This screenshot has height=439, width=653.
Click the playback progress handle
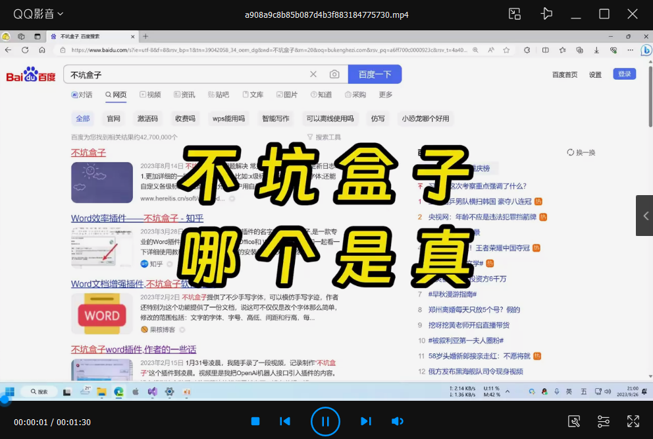pyautogui.click(x=4, y=400)
